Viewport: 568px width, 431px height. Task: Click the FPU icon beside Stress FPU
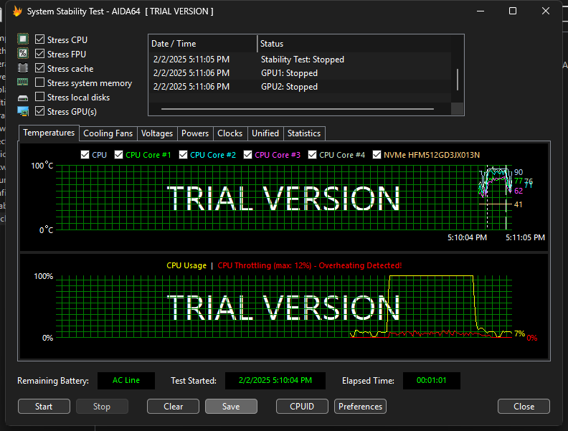tap(23, 54)
